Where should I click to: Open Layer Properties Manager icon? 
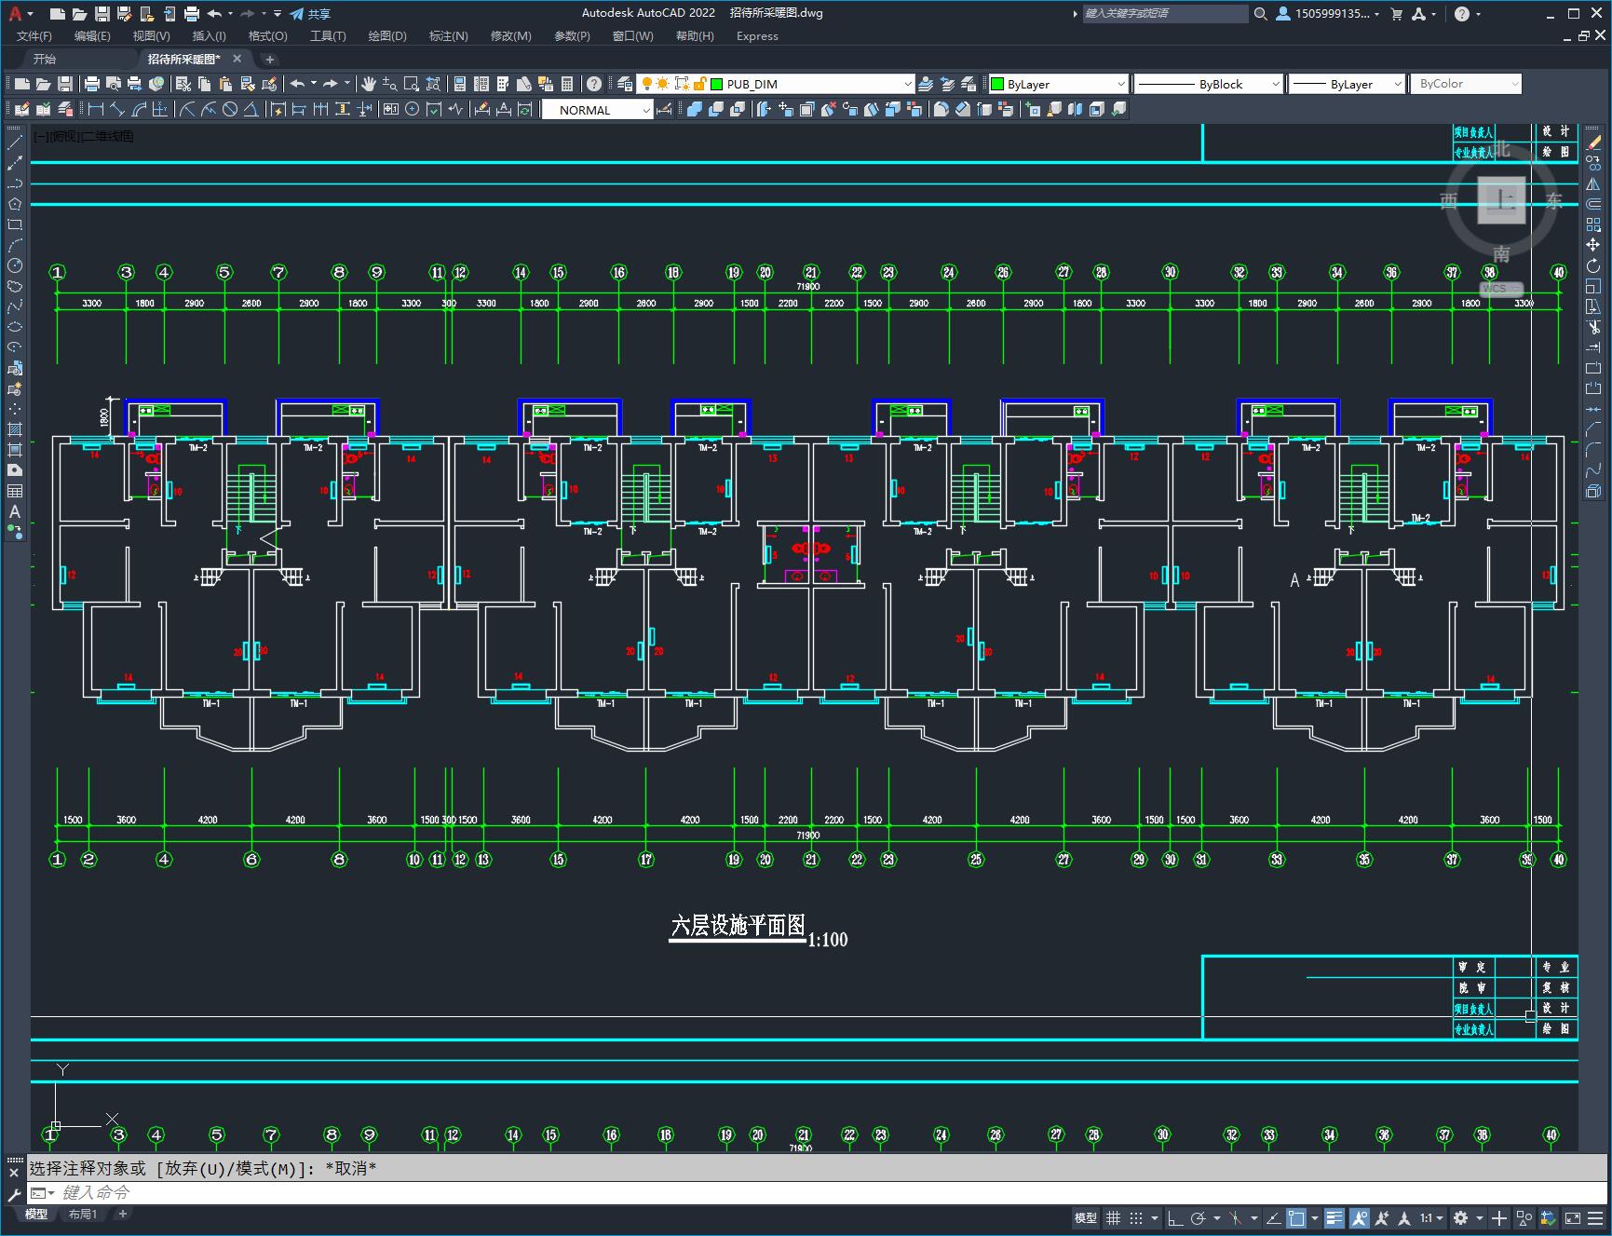[x=625, y=84]
